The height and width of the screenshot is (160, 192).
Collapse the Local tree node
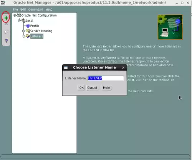tap(19, 21)
